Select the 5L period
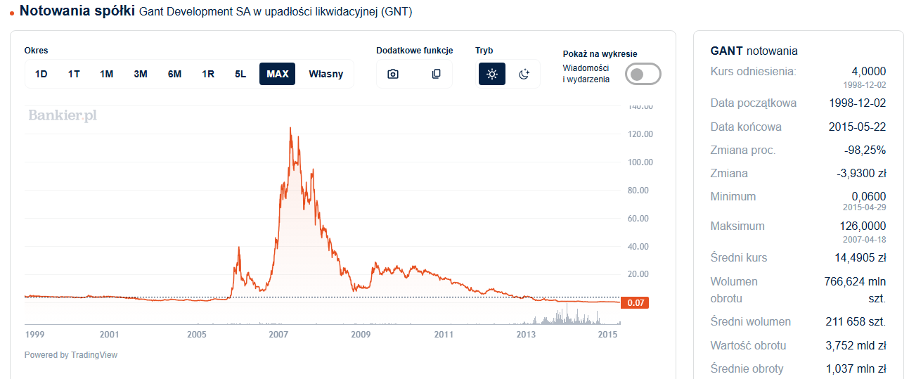Image resolution: width=909 pixels, height=379 pixels. 240,74
